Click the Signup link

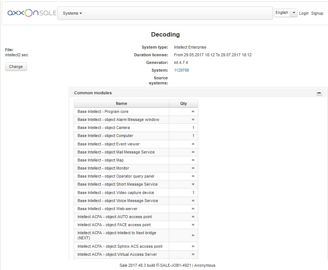[317, 13]
